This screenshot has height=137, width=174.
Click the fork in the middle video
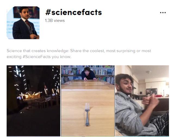(x=87, y=114)
